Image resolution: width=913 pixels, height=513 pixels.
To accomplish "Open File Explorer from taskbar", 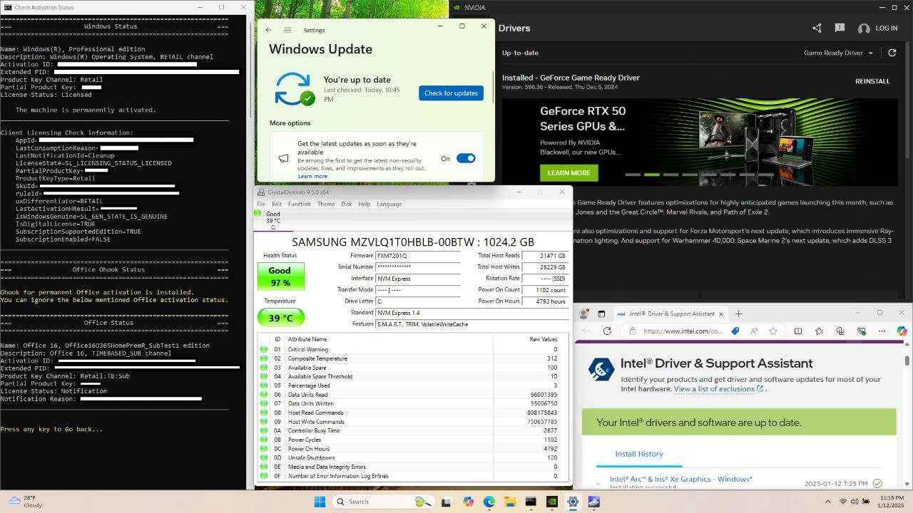I will (509, 502).
